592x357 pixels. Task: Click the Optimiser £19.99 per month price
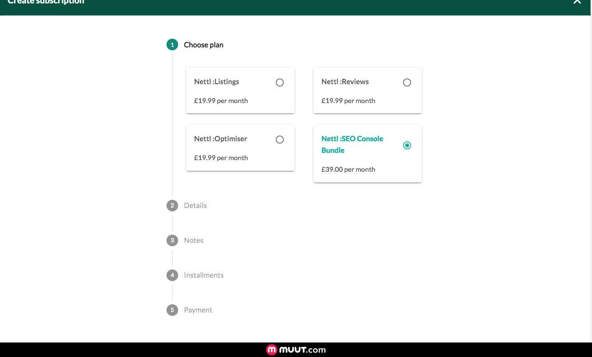(221, 158)
